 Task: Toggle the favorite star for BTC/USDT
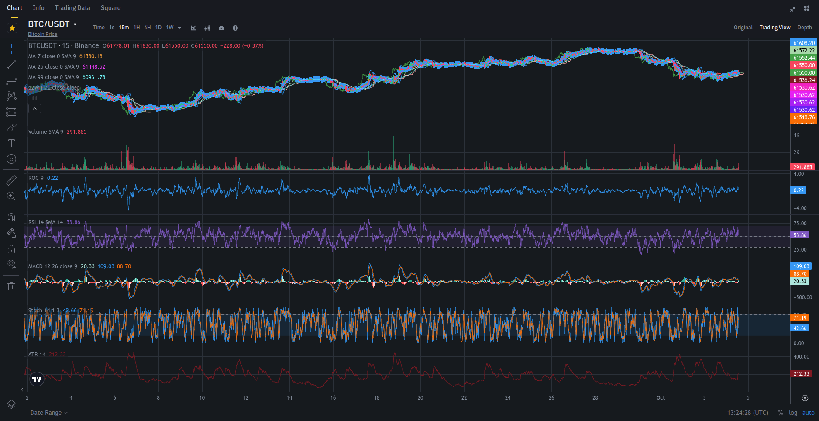[x=12, y=28]
